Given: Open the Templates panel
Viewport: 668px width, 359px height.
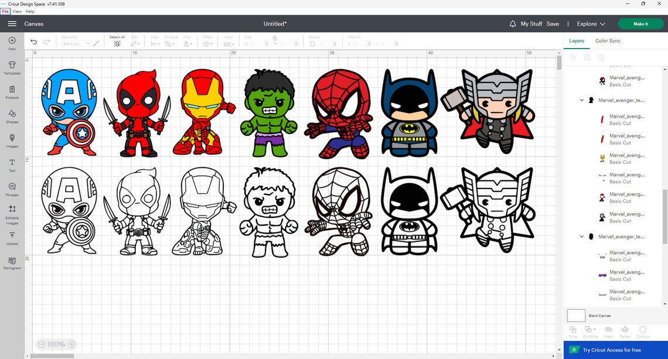Looking at the screenshot, I should pos(12,66).
